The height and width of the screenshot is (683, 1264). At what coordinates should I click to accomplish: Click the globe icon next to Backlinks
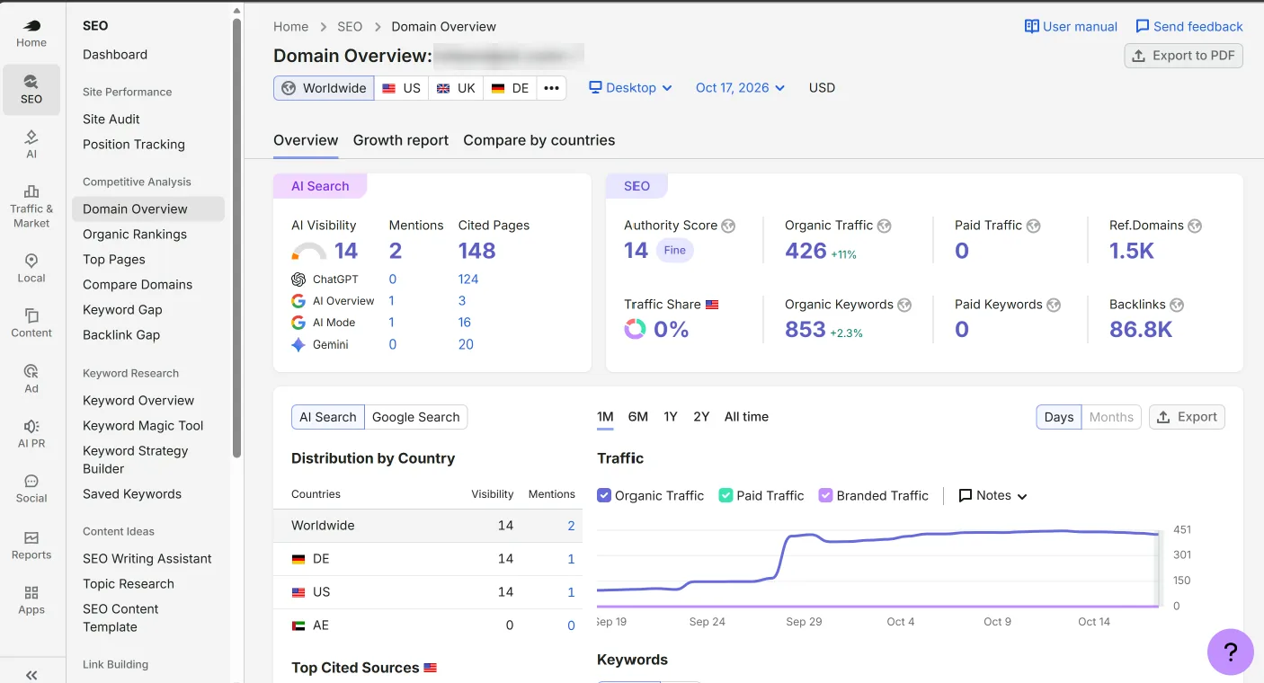tap(1177, 305)
